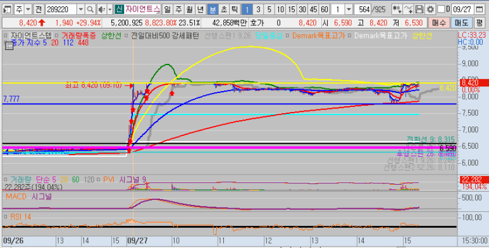The height and width of the screenshot is (248, 489).
Task: Open the data grid icon on chart
Action: point(9,46)
